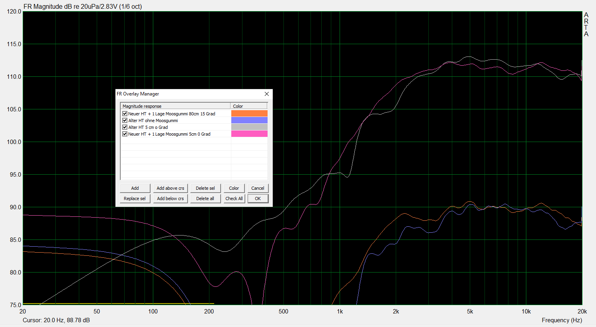This screenshot has height=327, width=596.
Task: Cancel the FR Overlay Manager dialog
Action: click(258, 188)
